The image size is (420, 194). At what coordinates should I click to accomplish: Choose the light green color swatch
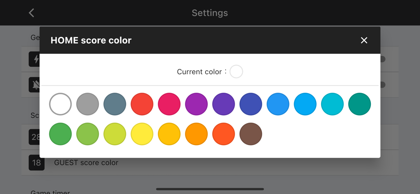[x=87, y=134]
